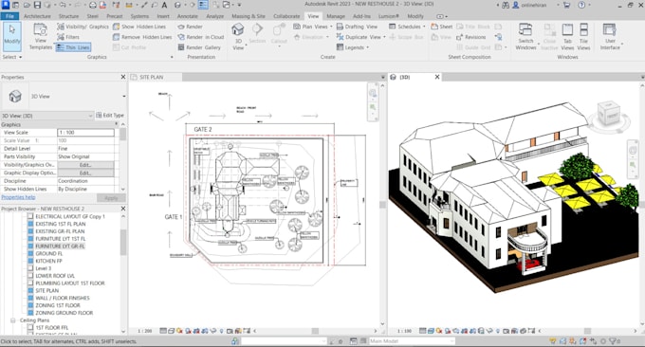Click Remove Hidden Lines tool
The width and height of the screenshot is (645, 347).
tap(142, 37)
